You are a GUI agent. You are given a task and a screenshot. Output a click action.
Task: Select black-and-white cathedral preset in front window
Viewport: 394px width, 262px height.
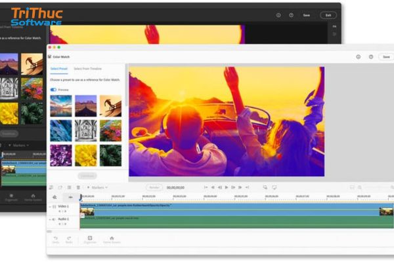85,130
